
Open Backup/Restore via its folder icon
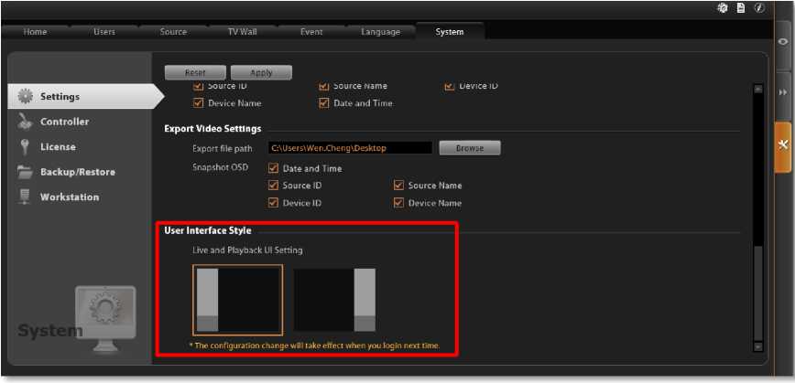[25, 172]
